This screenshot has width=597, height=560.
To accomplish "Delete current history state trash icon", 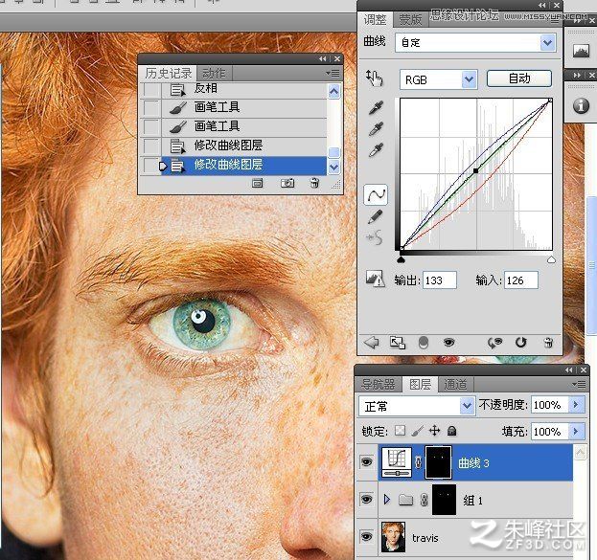I will pos(314,183).
